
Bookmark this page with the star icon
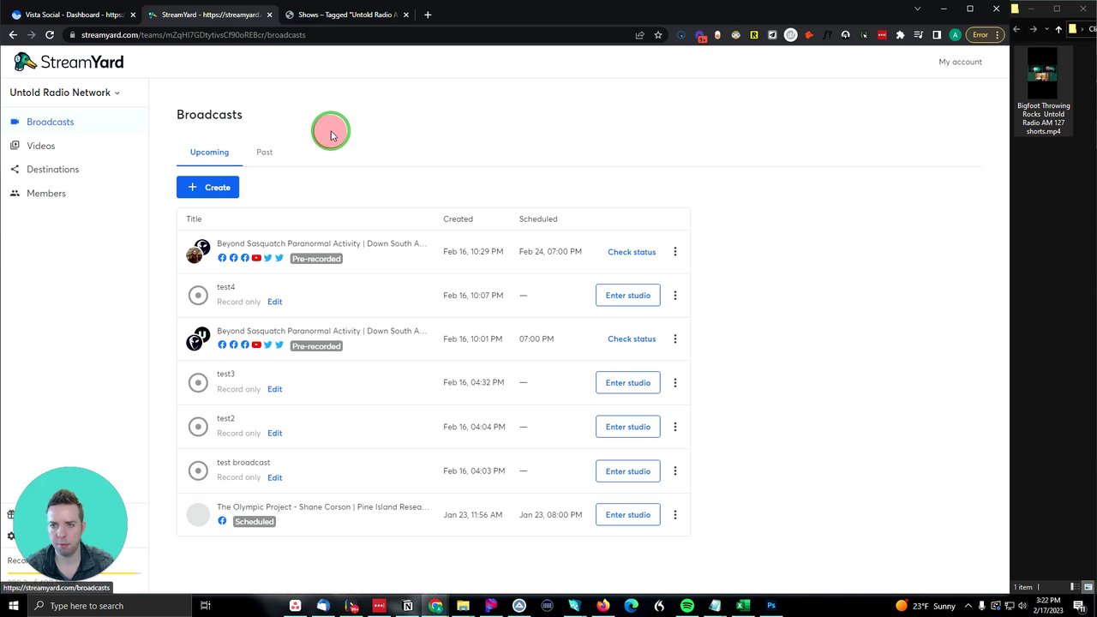pyautogui.click(x=657, y=35)
